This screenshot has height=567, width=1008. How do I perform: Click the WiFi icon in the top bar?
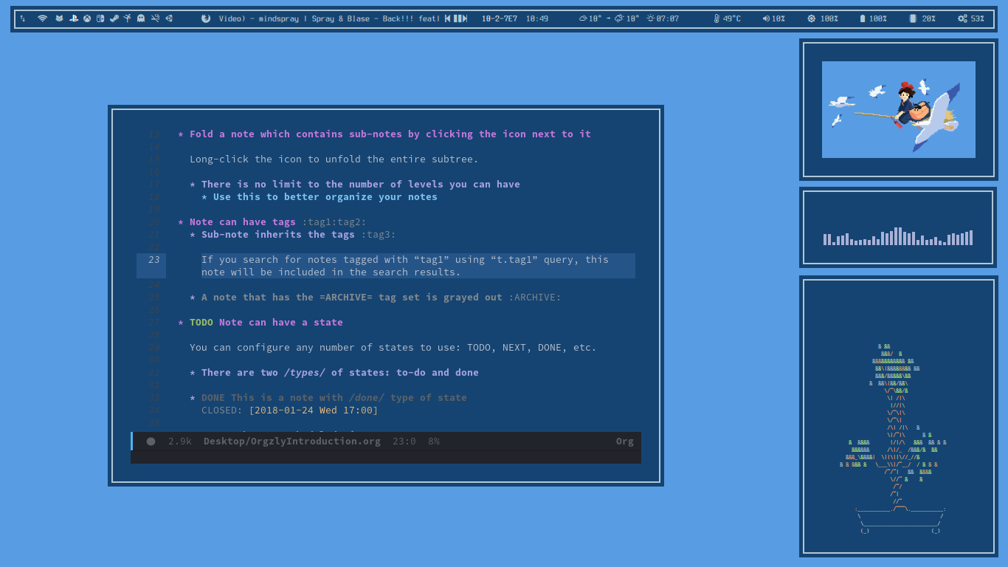(42, 18)
